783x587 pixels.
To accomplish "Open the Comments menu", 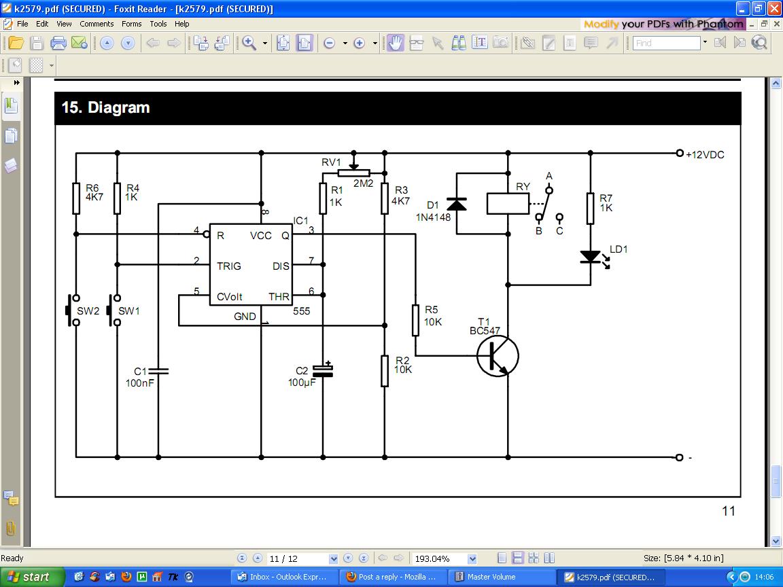I will point(97,24).
